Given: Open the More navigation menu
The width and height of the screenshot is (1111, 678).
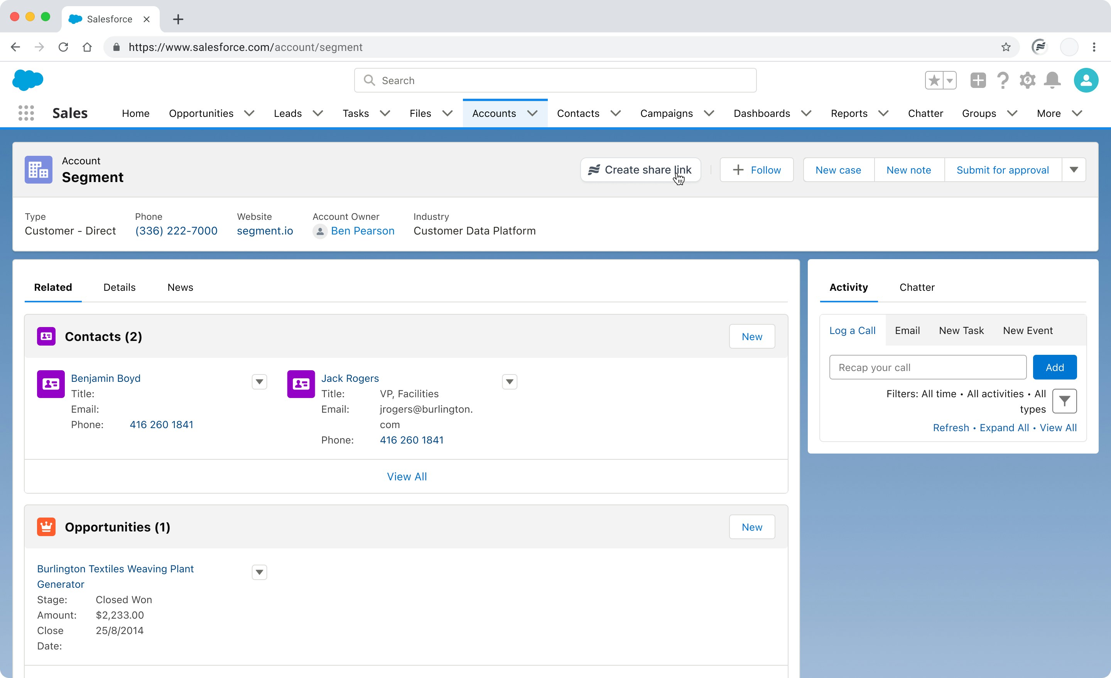Looking at the screenshot, I should tap(1059, 113).
